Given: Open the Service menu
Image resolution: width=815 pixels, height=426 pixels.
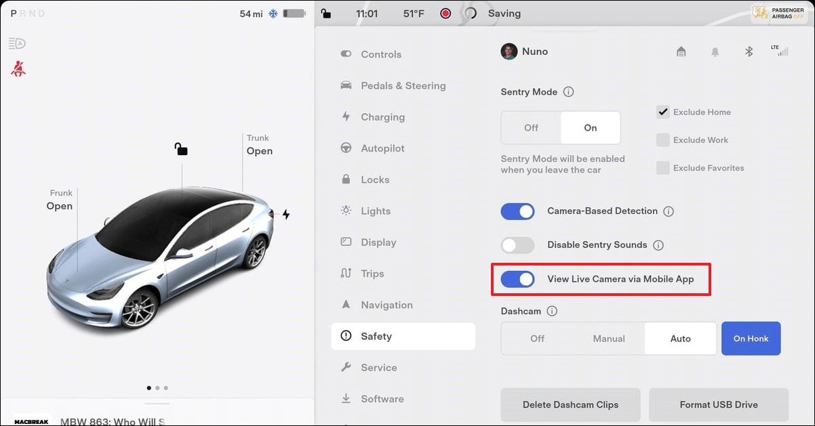Looking at the screenshot, I should 403,368.
